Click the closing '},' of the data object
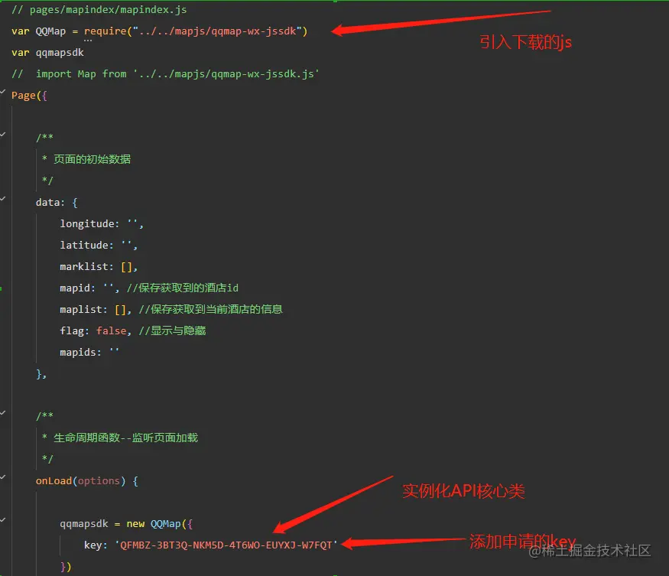This screenshot has width=669, height=576. [41, 374]
